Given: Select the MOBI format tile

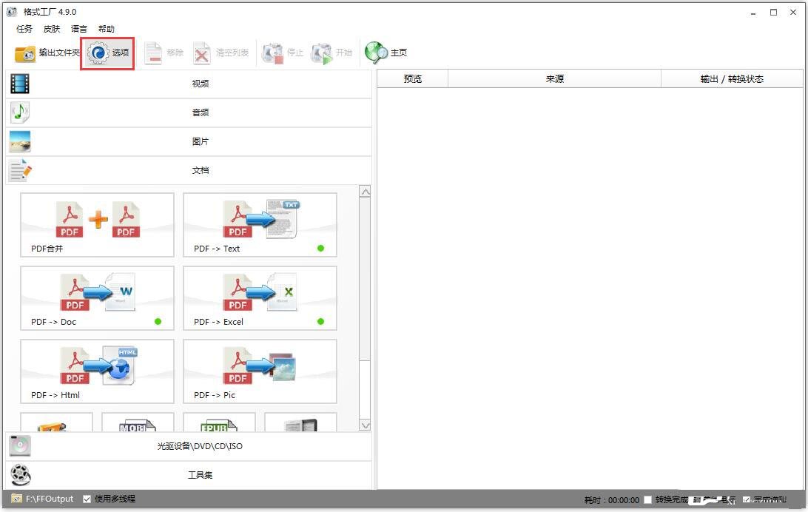Looking at the screenshot, I should point(138,422).
